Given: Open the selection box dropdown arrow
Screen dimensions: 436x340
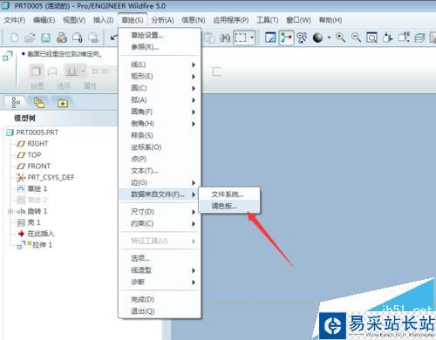Looking at the screenshot, I should 252,37.
